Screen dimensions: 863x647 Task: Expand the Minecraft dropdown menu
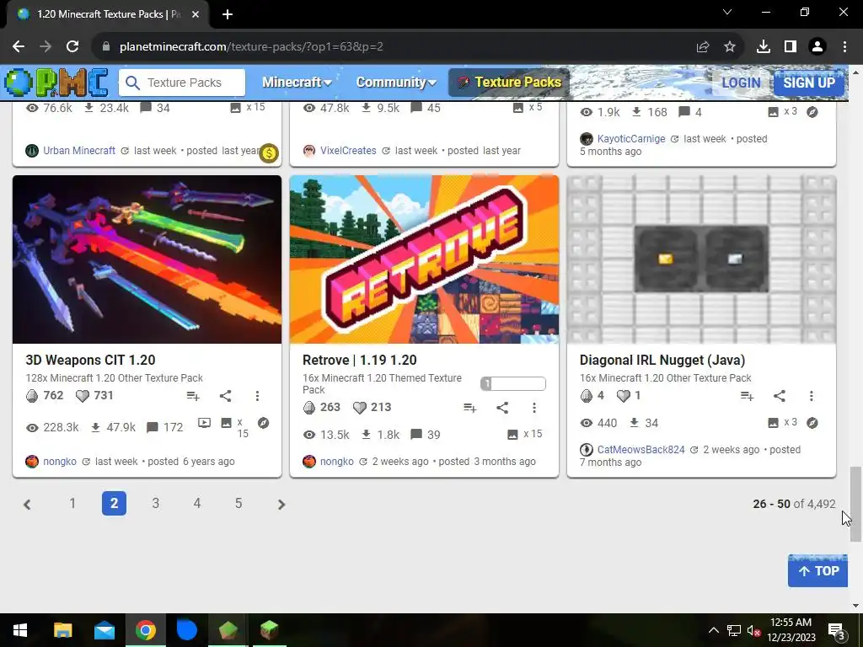(297, 83)
